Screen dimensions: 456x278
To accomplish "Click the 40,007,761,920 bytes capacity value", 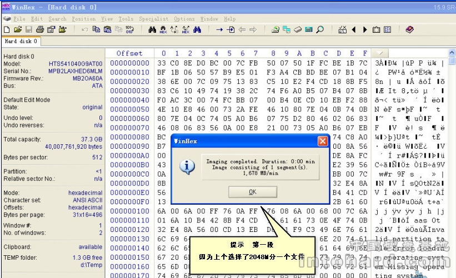I will click(73, 146).
